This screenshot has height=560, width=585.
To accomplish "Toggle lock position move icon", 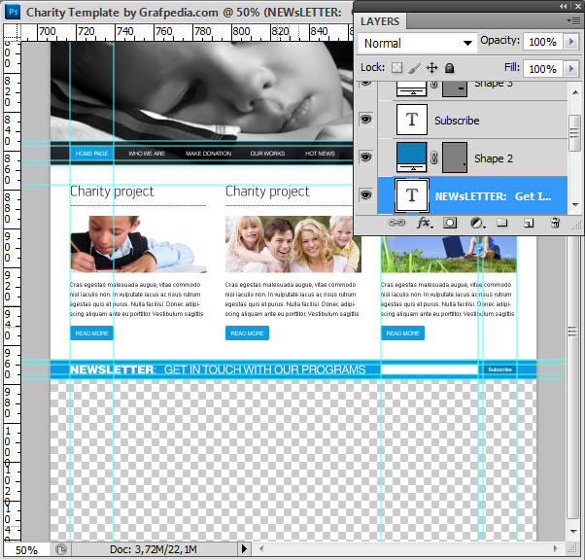I will click(x=432, y=68).
